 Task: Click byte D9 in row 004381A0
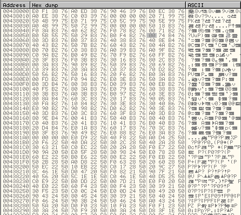(84, 138)
